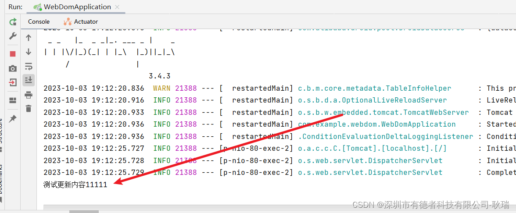Stop the running application
The image size is (516, 213).
(13, 54)
